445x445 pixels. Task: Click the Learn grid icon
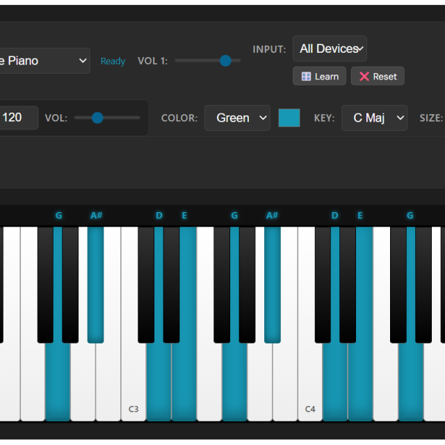pos(306,76)
